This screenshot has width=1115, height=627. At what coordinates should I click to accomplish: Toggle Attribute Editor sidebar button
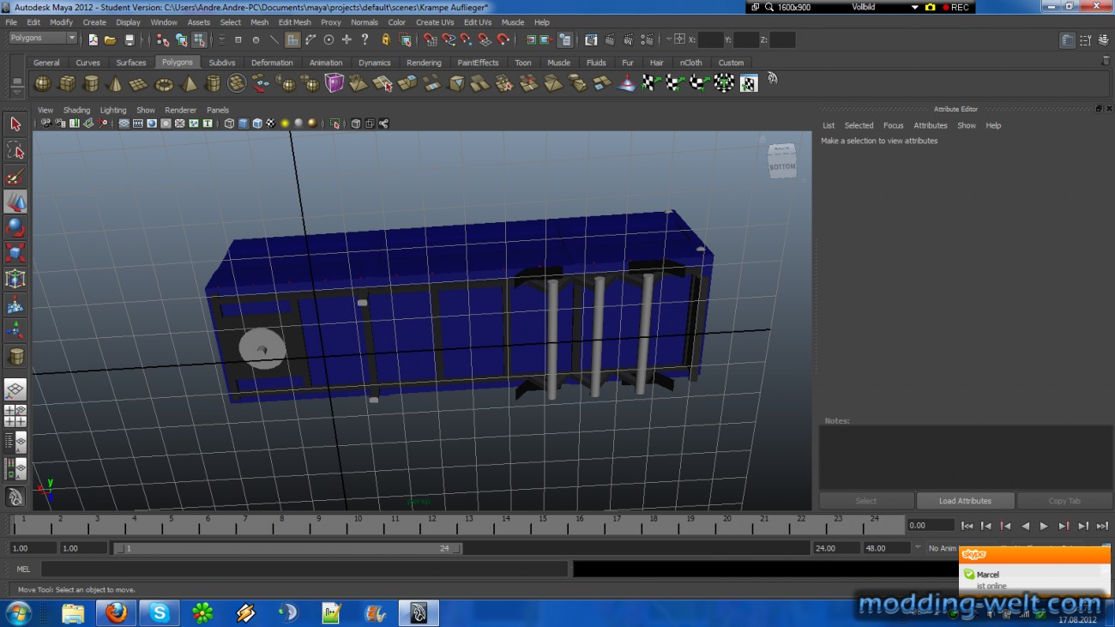tap(1067, 40)
